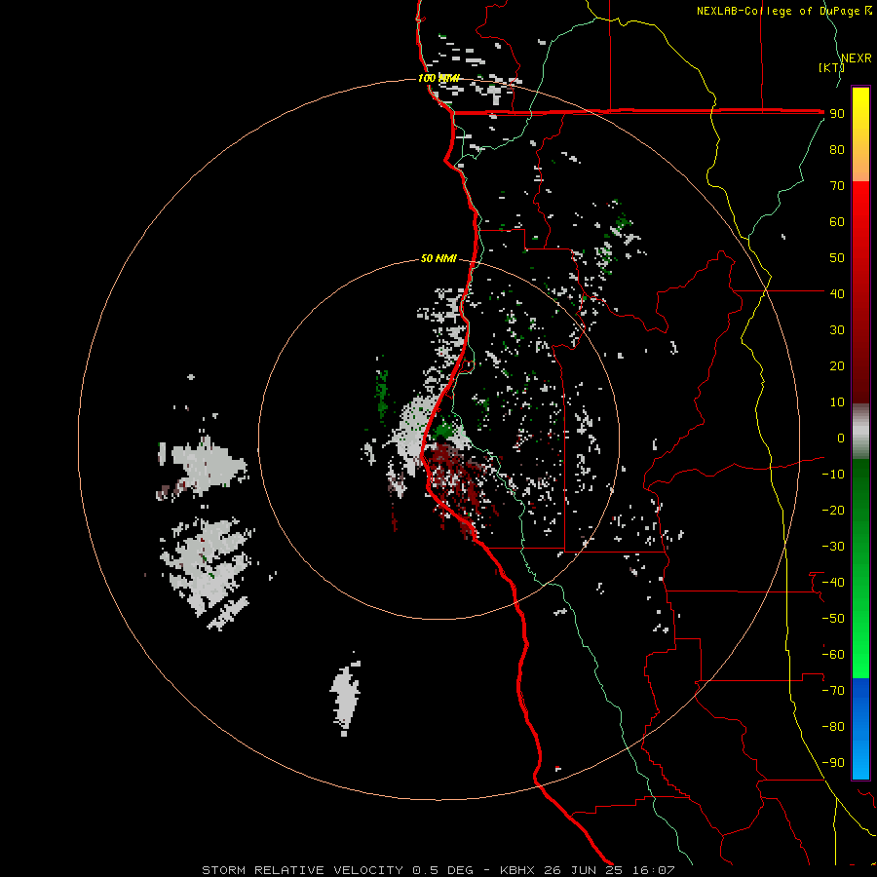Select the 0 value on velocity scale
The width and height of the screenshot is (877, 877).
click(x=841, y=438)
